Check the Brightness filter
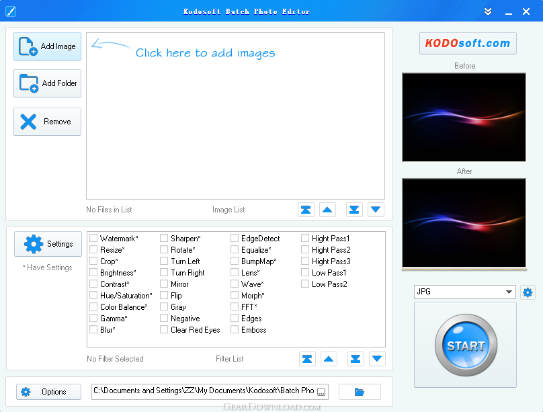Viewport: 543px width, 412px height. coord(93,272)
